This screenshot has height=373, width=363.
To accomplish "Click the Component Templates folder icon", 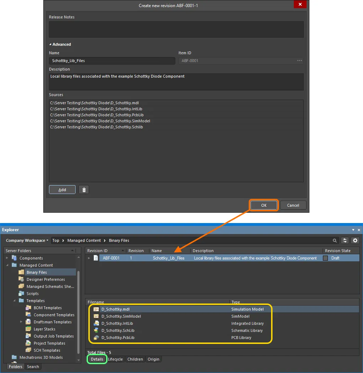I will [x=28, y=315].
